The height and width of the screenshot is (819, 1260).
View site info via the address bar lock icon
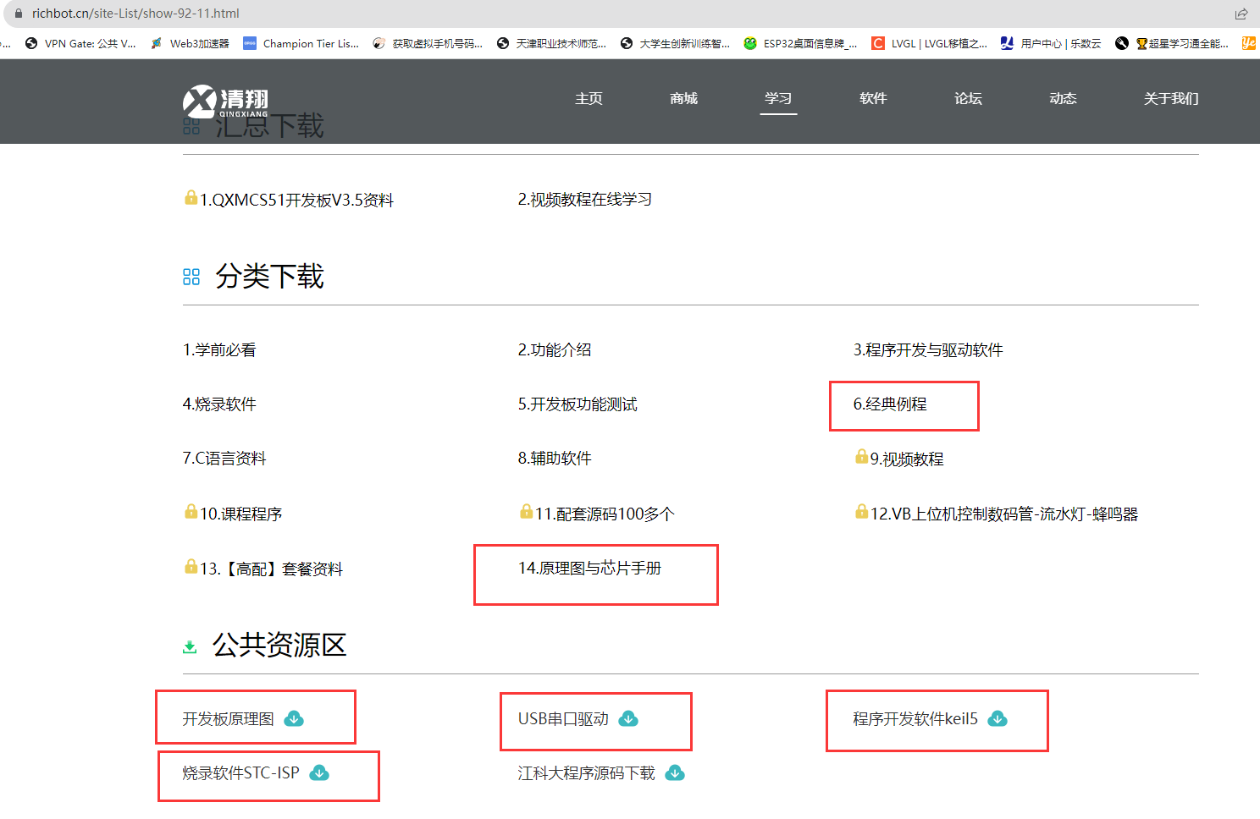point(19,14)
